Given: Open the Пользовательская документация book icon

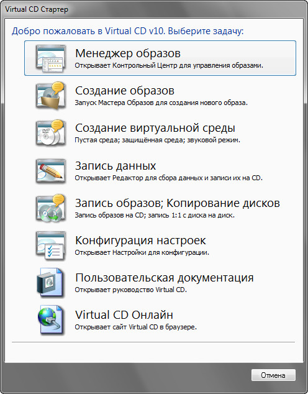Looking at the screenshot, I should [x=50, y=283].
